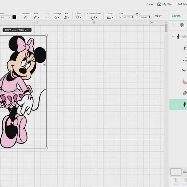This screenshot has width=187, height=187.
Task: Open the black operation color swatch
Action: pyautogui.click(x=14, y=17)
